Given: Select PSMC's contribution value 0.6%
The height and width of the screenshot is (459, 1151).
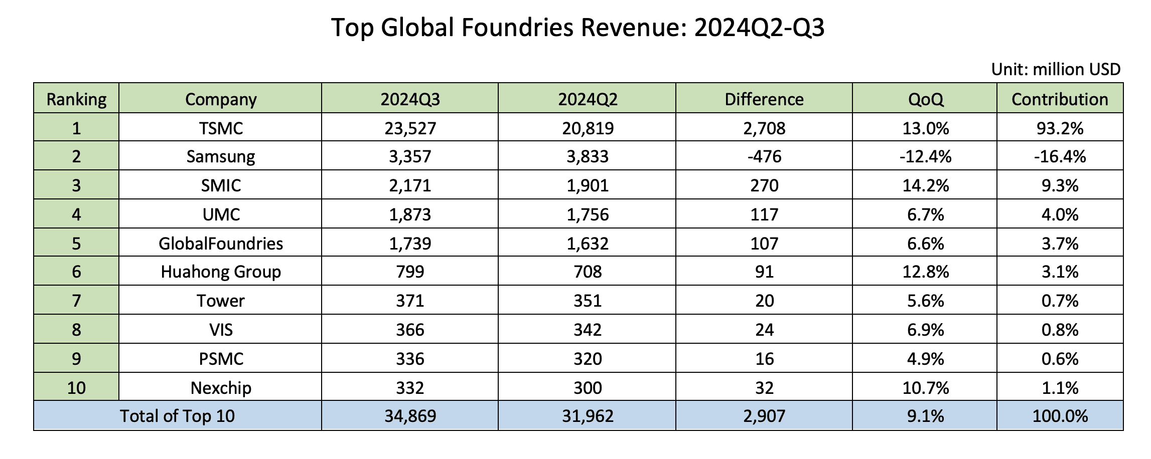Looking at the screenshot, I should 1060,359.
